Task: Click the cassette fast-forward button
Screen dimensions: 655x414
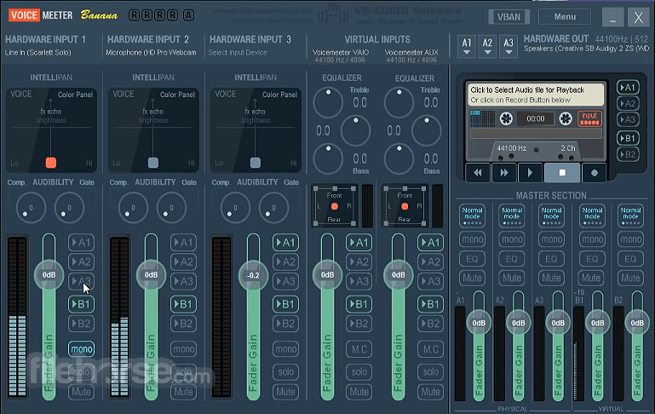Action: point(503,173)
